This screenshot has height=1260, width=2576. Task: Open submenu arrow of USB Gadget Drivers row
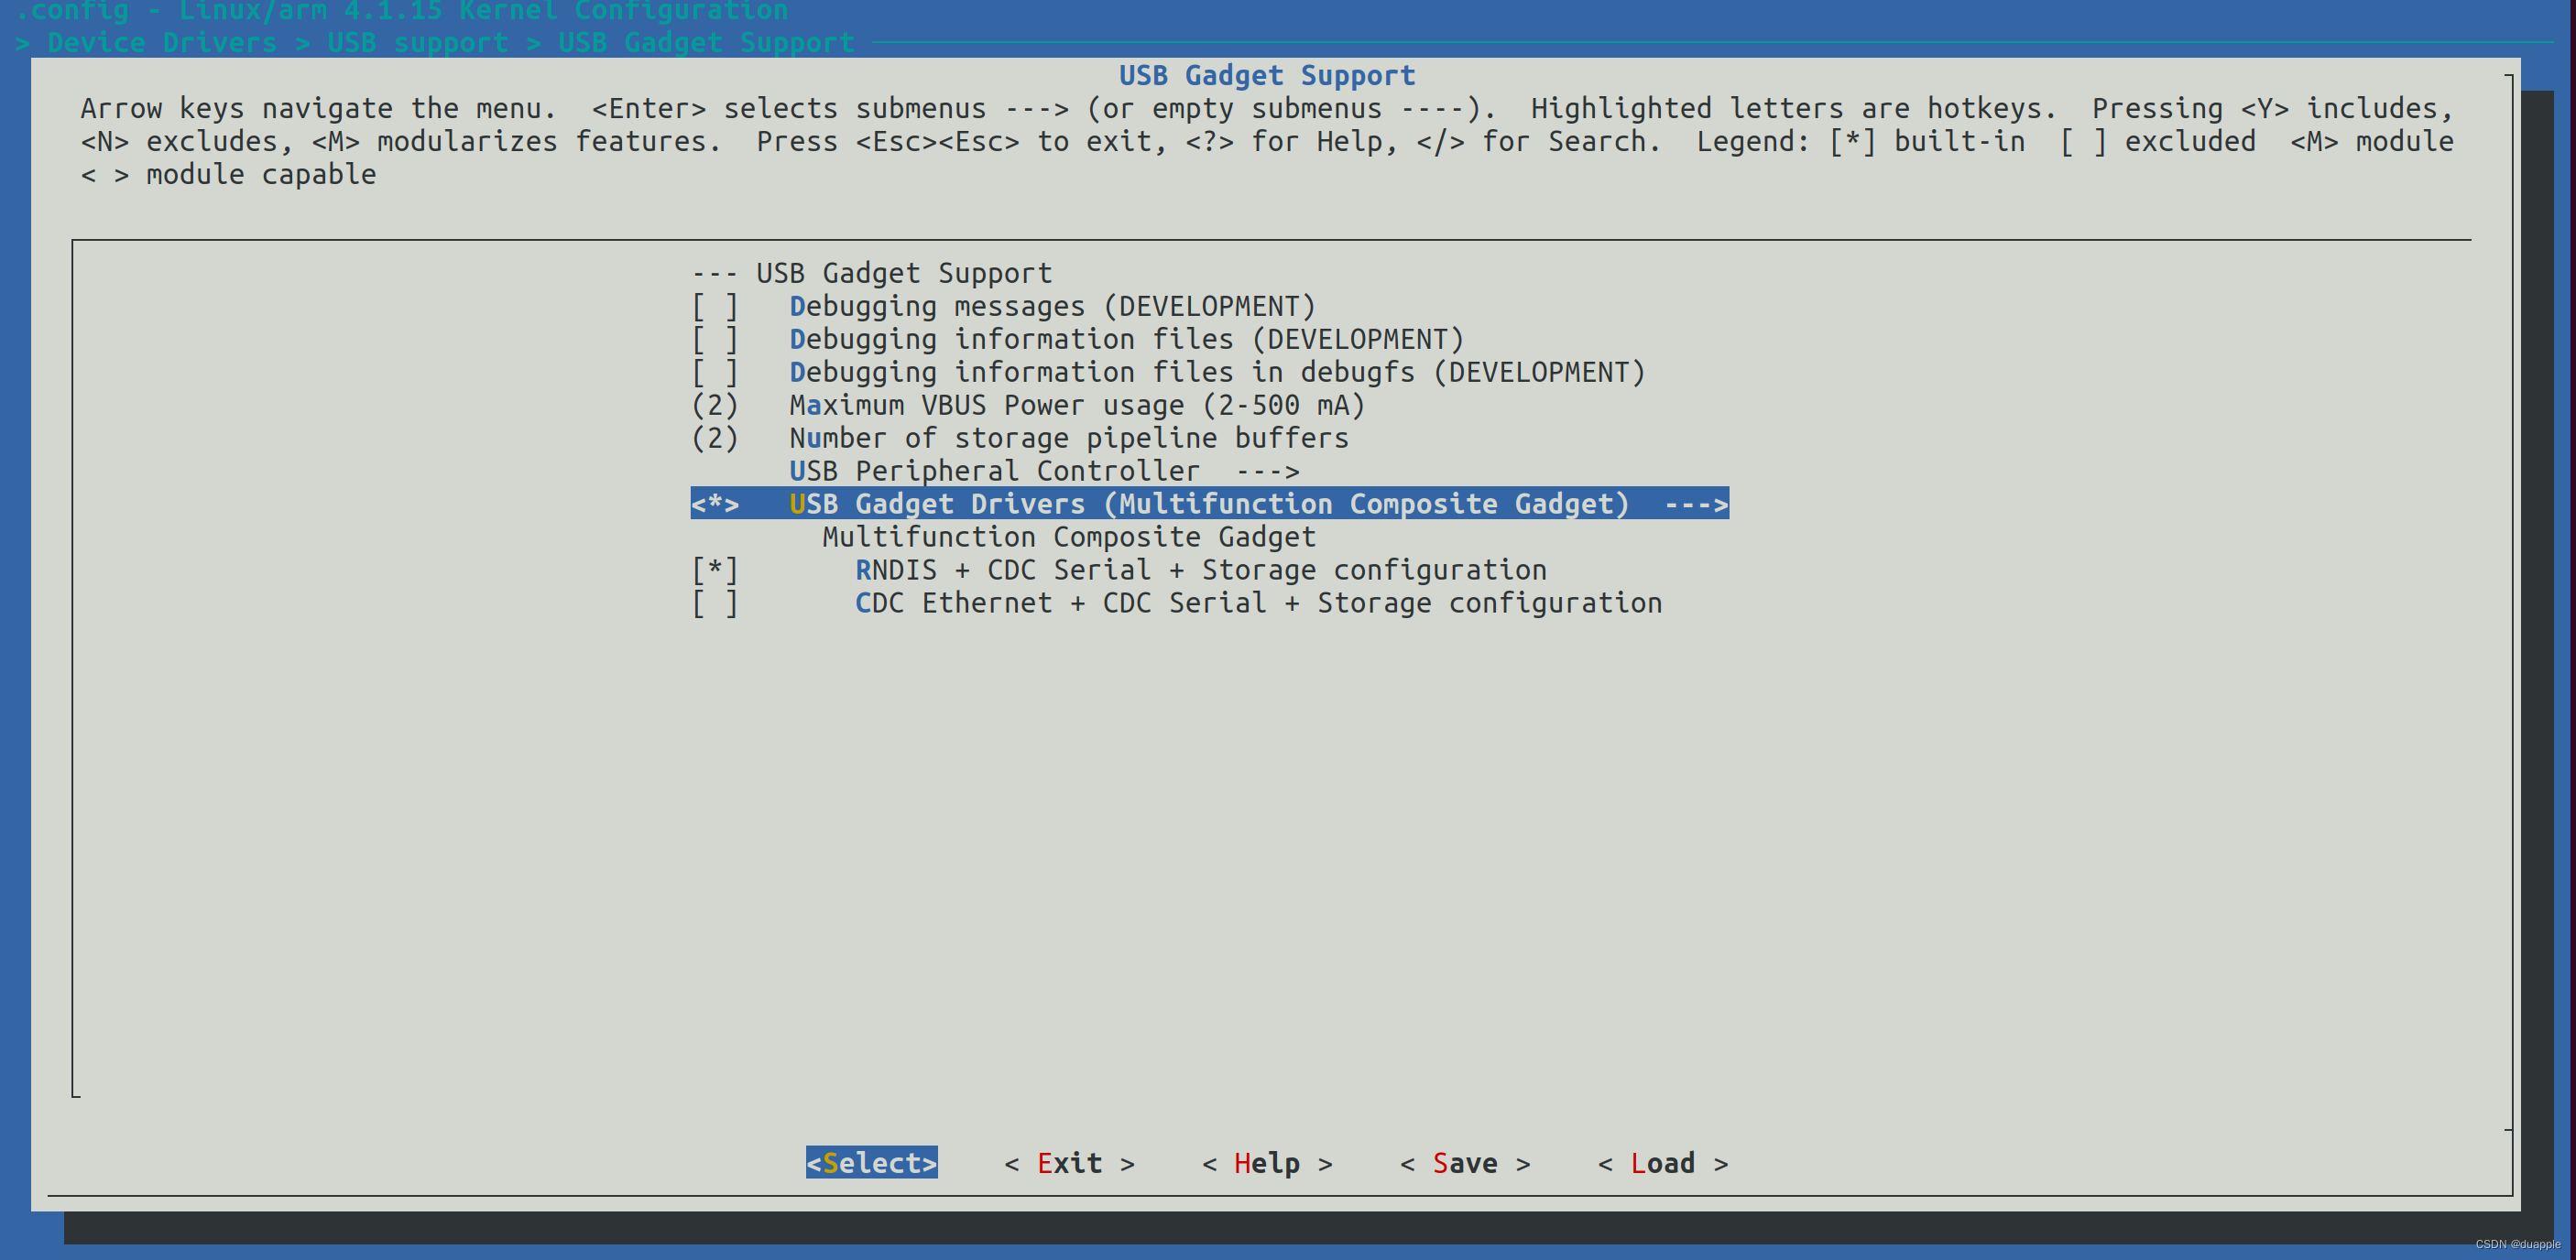coord(1696,505)
